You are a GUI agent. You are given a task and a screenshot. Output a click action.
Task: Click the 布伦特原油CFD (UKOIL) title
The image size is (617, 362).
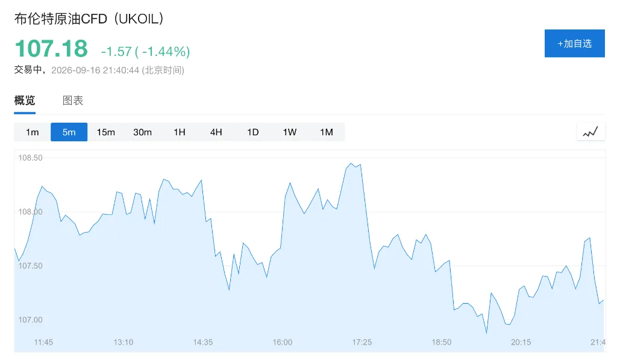coord(89,19)
